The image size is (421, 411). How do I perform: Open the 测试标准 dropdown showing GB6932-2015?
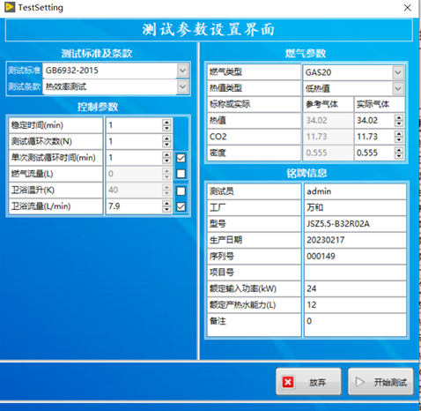pos(182,71)
